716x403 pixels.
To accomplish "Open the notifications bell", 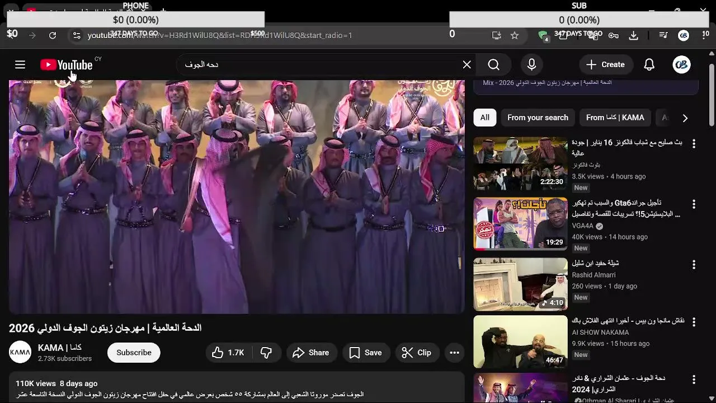I will tap(649, 65).
